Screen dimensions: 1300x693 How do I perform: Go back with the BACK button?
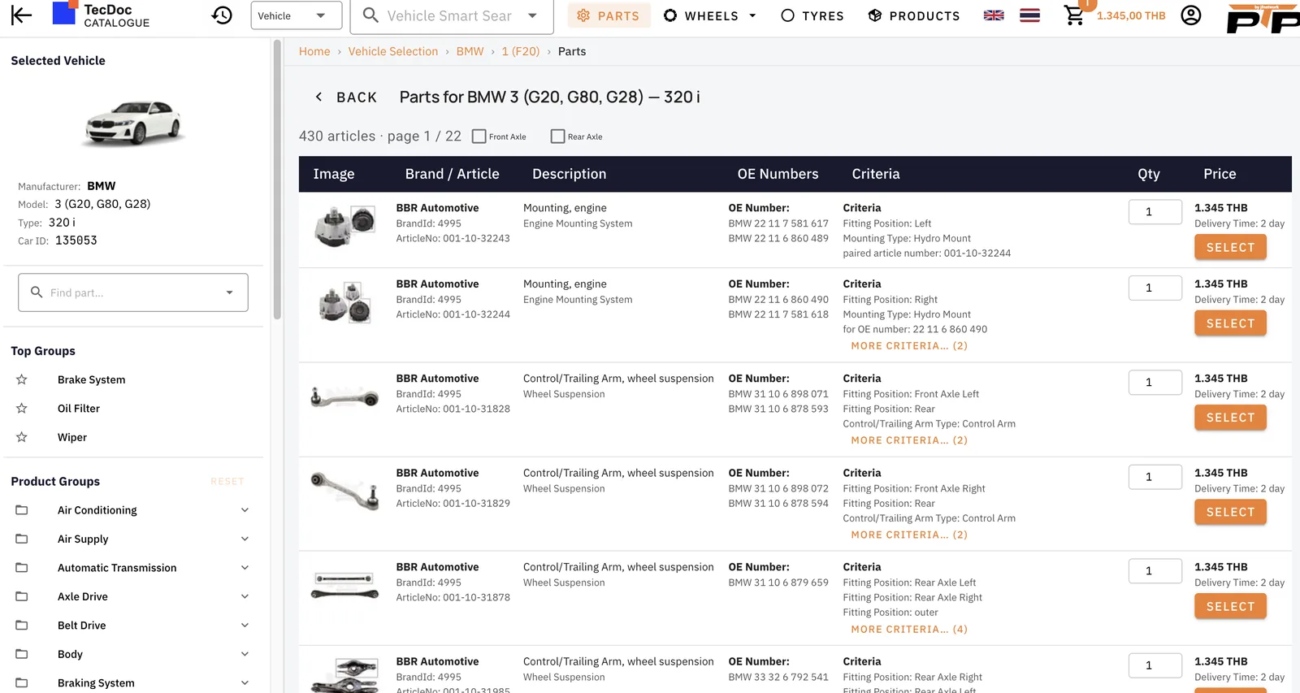point(346,97)
